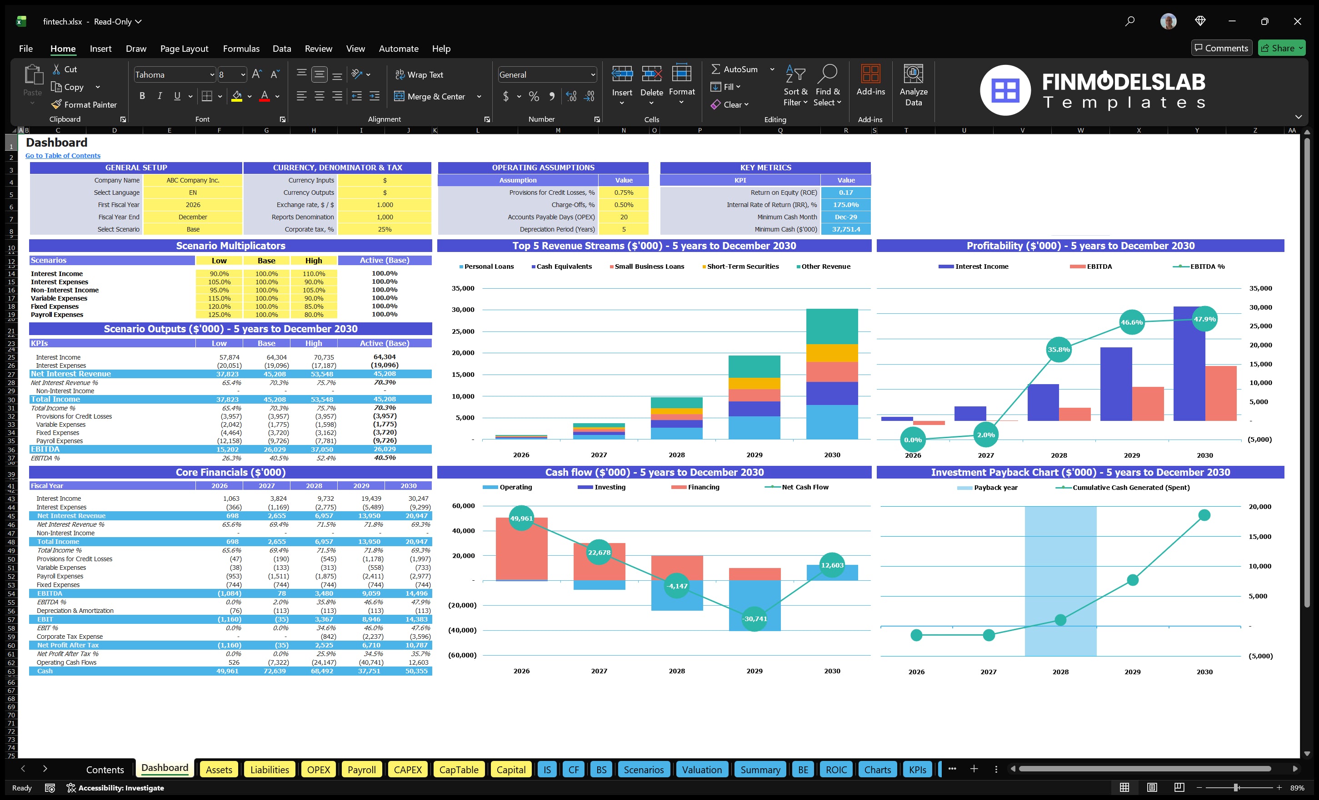
Task: Open Sort & Filter options
Action: point(795,85)
